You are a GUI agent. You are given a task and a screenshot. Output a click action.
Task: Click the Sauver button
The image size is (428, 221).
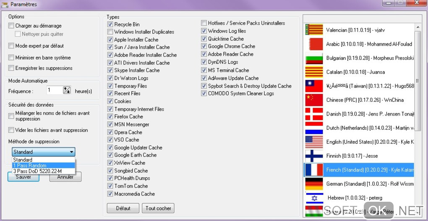23,177
